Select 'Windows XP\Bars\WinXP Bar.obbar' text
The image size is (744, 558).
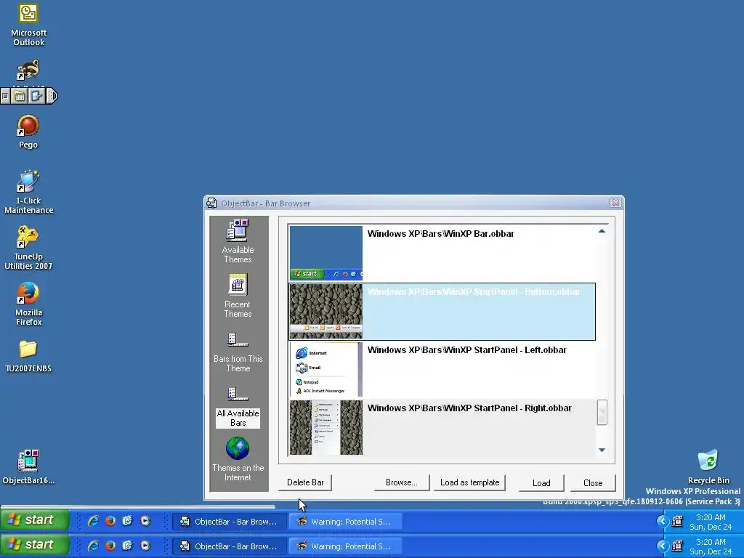click(x=441, y=233)
